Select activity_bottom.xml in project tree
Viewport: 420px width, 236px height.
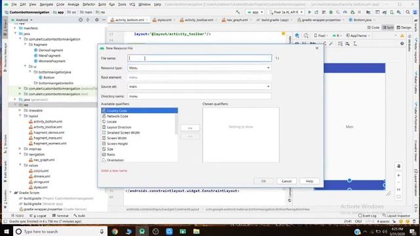48,121
